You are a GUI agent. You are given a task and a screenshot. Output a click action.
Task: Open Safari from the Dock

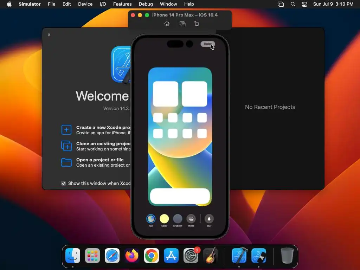pyautogui.click(x=112, y=256)
